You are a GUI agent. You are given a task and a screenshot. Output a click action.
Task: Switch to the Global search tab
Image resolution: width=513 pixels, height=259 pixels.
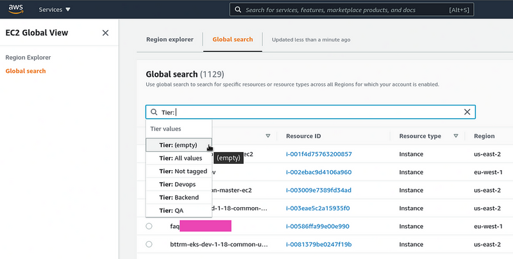click(x=232, y=40)
